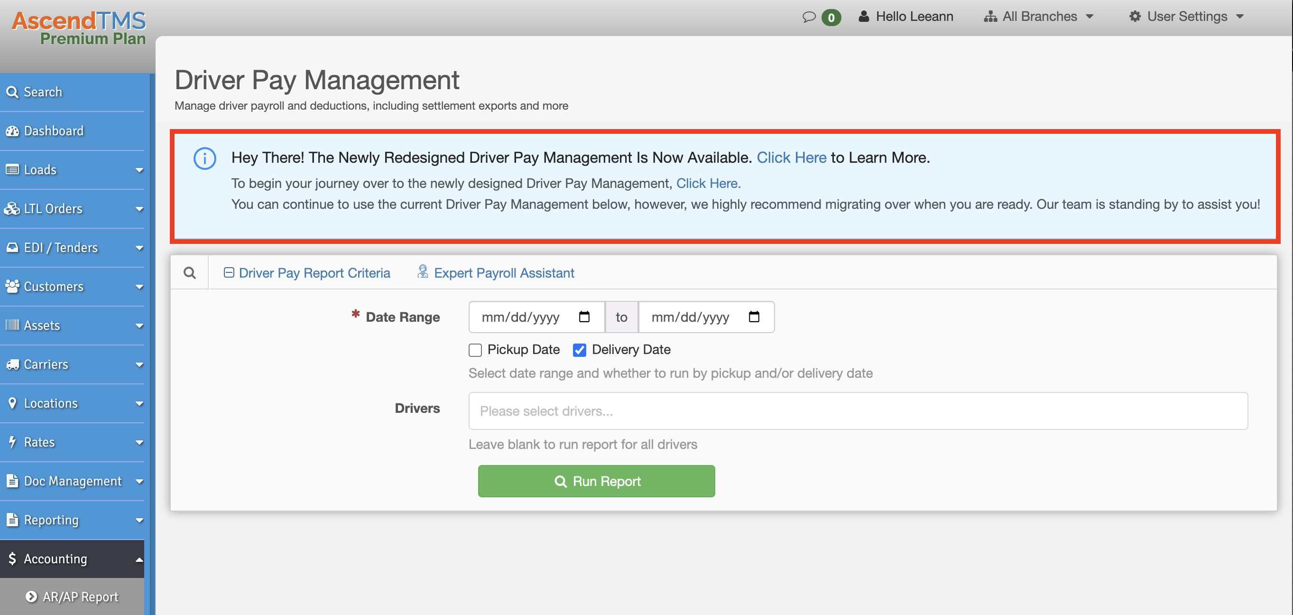Image resolution: width=1293 pixels, height=615 pixels.
Task: Uncheck the Delivery Date checkbox
Action: [x=579, y=350]
